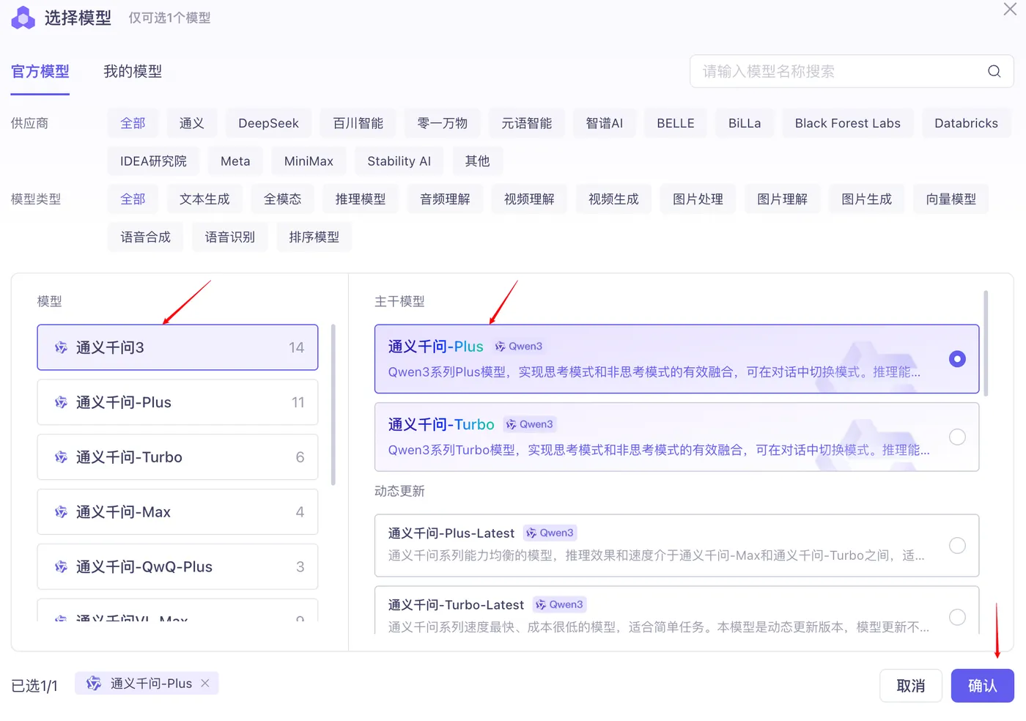
Task: Filter provider by MiniMax
Action: click(309, 161)
